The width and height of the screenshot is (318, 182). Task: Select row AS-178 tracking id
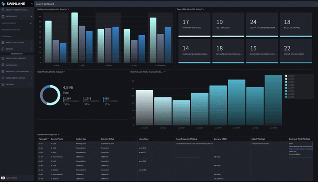(x=41, y=157)
